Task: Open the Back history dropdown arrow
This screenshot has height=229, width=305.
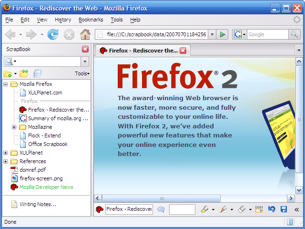Action: [x=20, y=35]
